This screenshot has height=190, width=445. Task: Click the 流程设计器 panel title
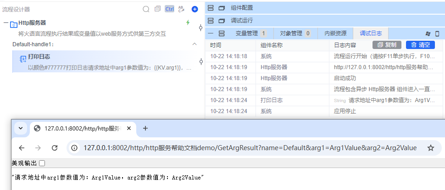tap(16, 9)
